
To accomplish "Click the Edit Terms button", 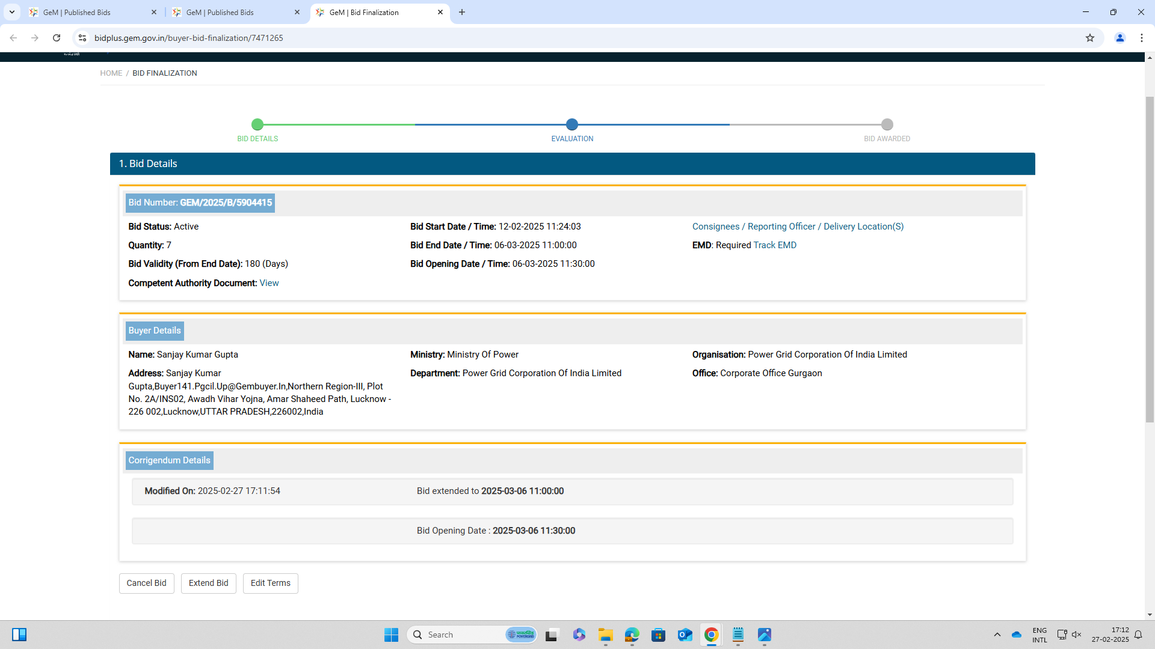I will coord(271,583).
